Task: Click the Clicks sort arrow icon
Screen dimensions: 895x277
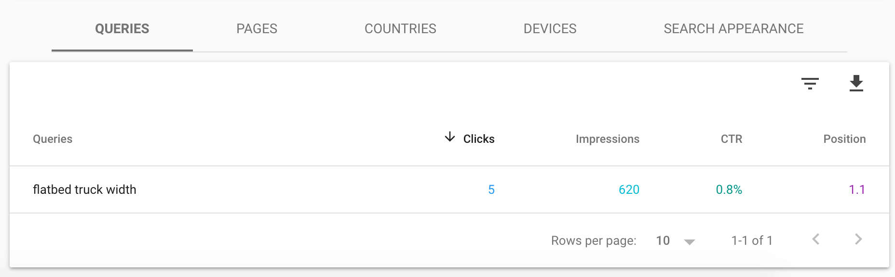Action: coord(449,138)
